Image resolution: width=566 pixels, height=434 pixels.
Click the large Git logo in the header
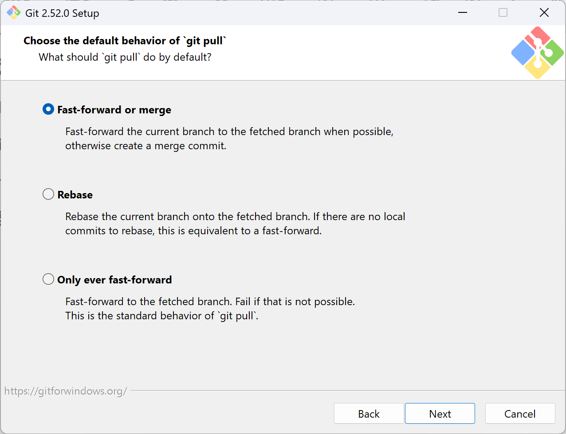point(538,53)
